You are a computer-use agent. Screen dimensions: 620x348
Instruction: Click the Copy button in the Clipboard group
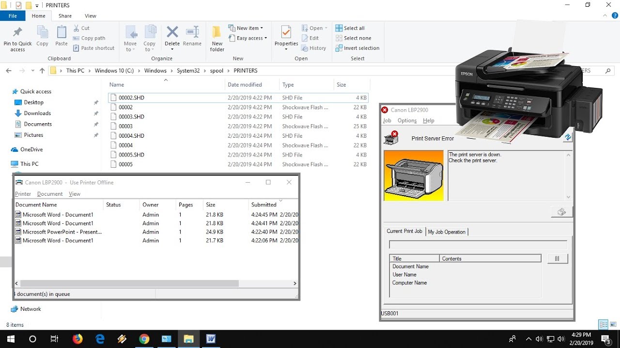coord(43,37)
